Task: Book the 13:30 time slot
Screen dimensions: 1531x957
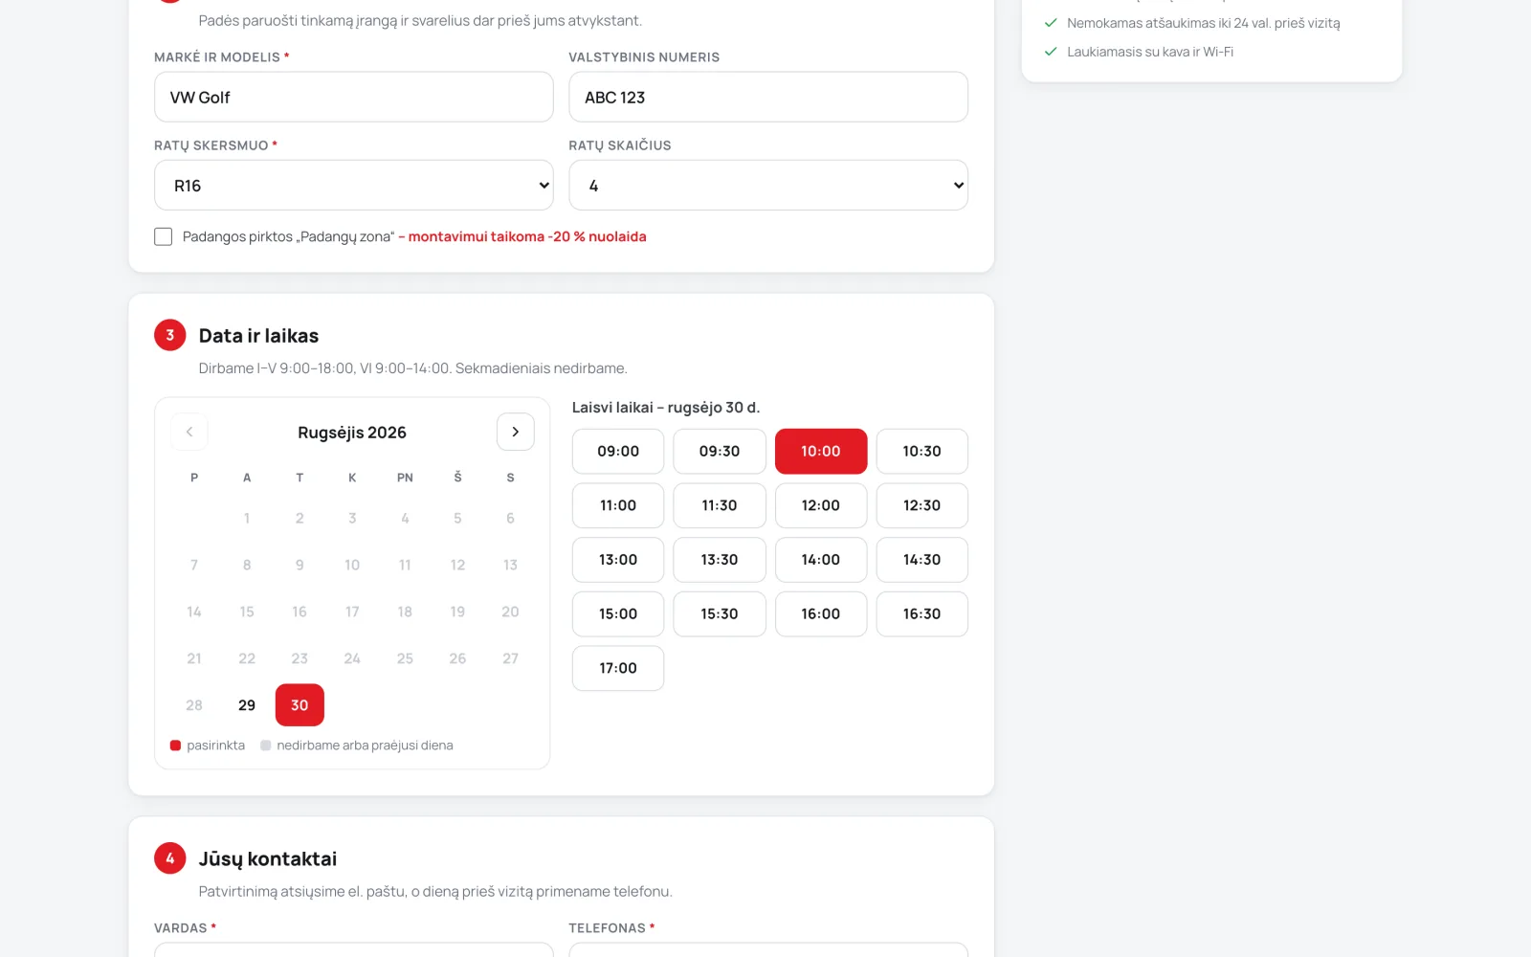Action: point(720,560)
